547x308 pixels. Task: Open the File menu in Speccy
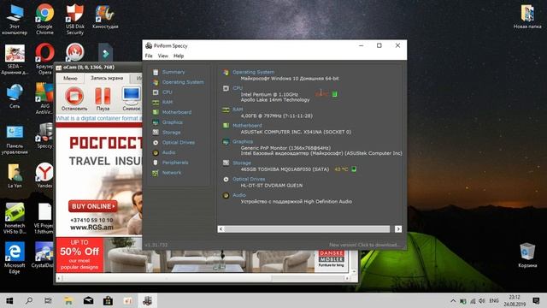pyautogui.click(x=149, y=56)
